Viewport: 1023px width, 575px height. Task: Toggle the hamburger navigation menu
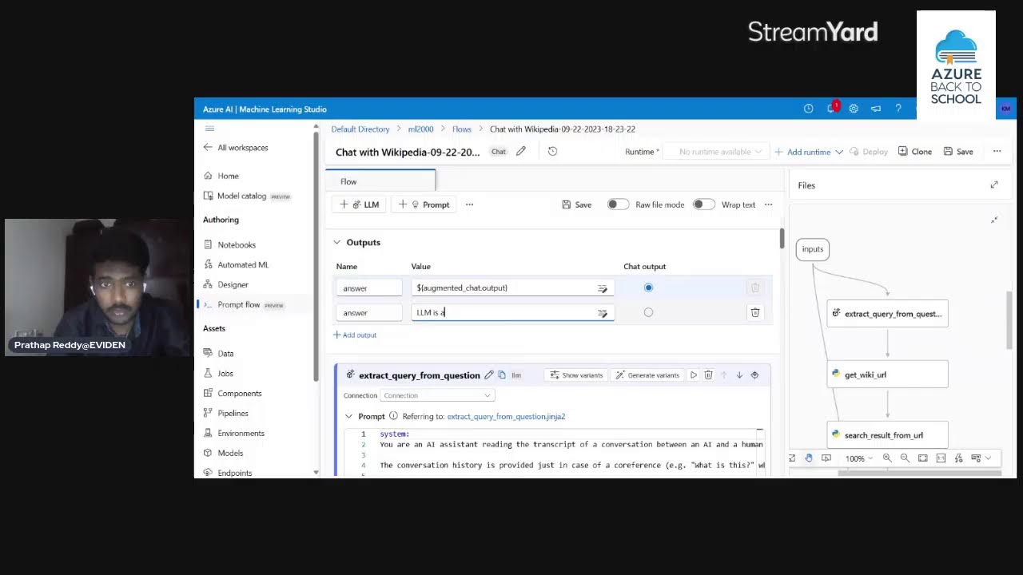pyautogui.click(x=209, y=129)
